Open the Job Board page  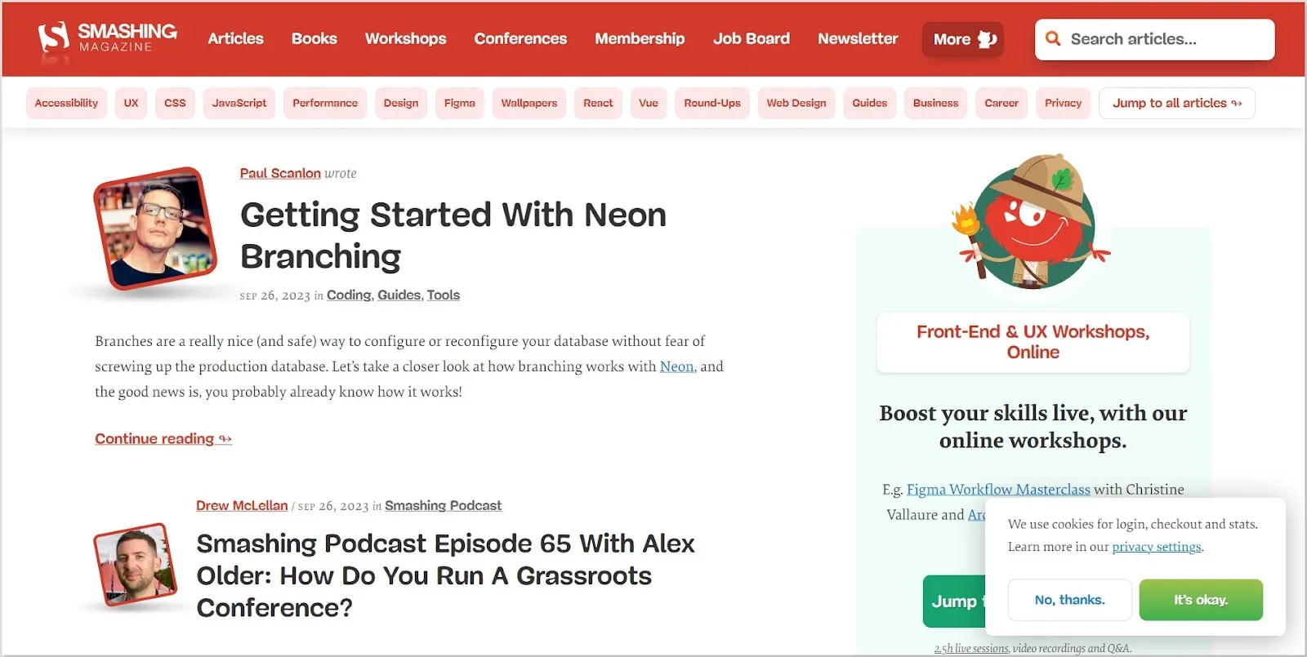click(x=751, y=38)
